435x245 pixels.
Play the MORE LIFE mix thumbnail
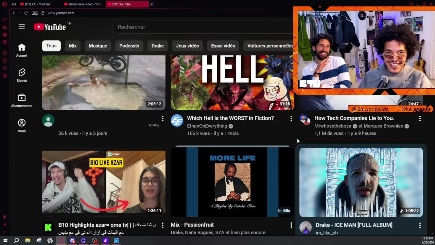click(232, 182)
